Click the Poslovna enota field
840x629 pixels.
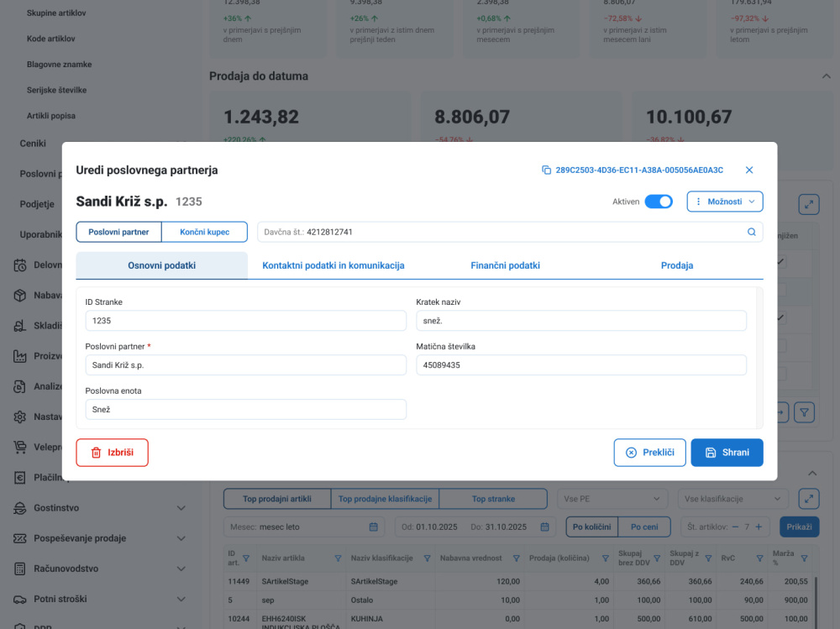[245, 409]
